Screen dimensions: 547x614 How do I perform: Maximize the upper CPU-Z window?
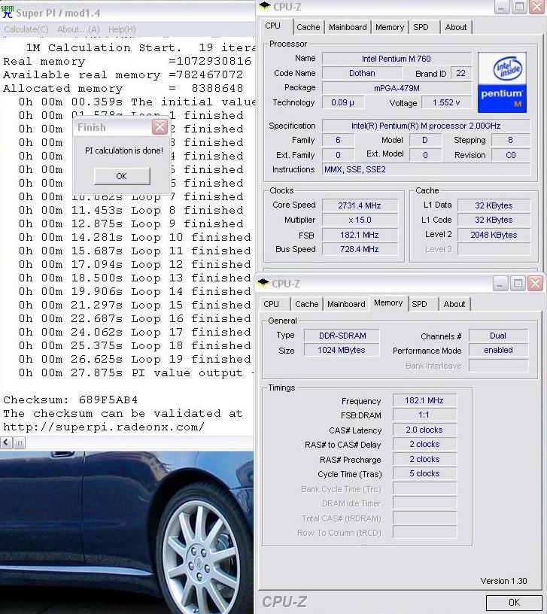point(519,7)
